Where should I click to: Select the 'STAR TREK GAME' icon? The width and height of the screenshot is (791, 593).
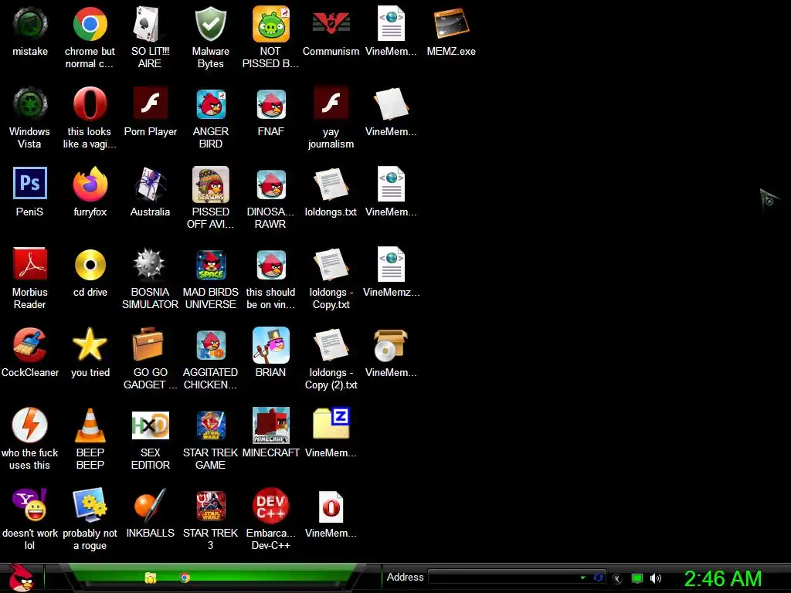click(210, 425)
